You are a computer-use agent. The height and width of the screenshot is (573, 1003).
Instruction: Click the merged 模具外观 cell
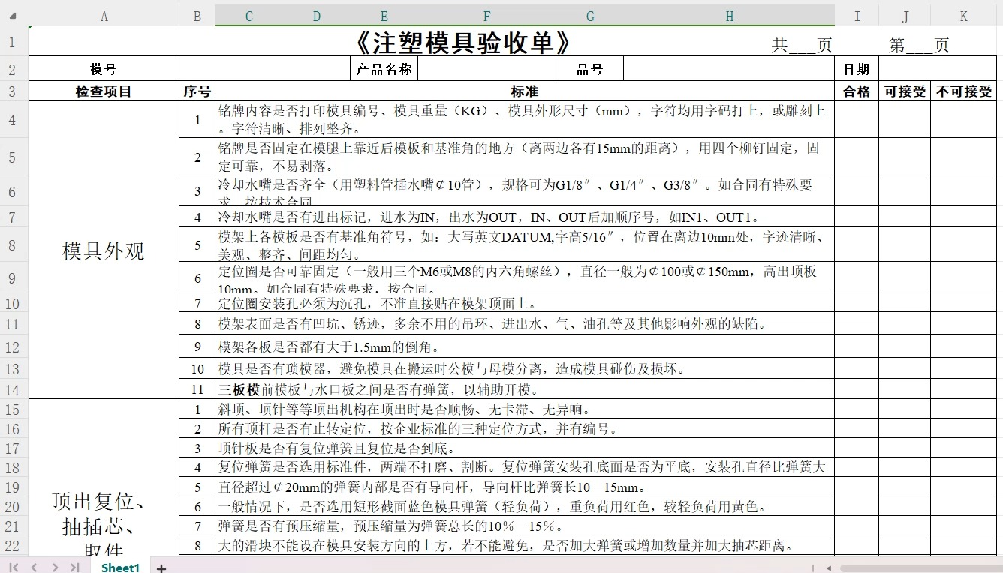(104, 251)
